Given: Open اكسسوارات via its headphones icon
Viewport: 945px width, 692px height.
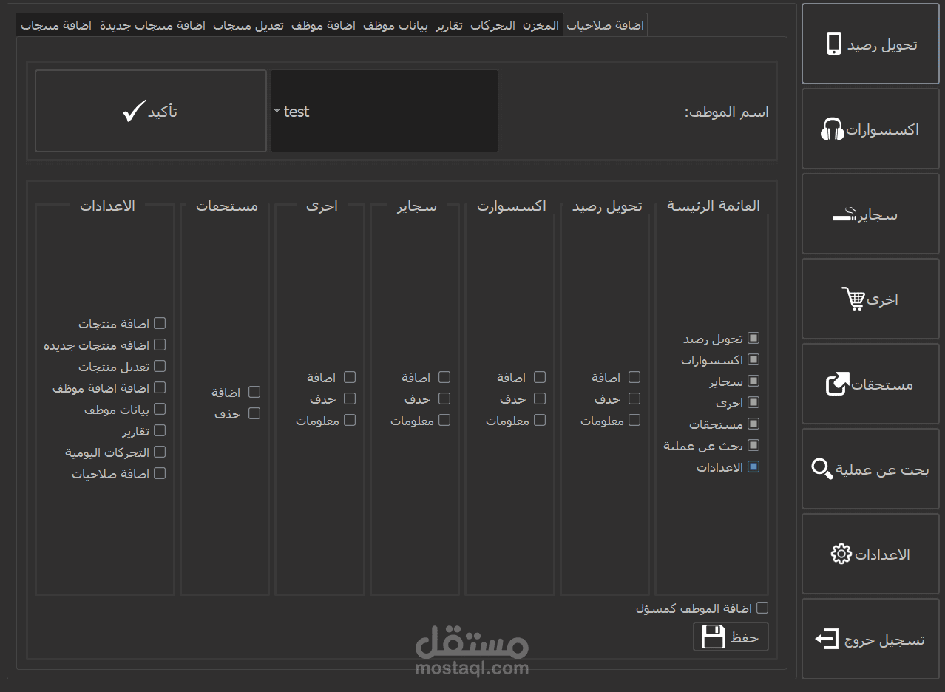Looking at the screenshot, I should 833,129.
